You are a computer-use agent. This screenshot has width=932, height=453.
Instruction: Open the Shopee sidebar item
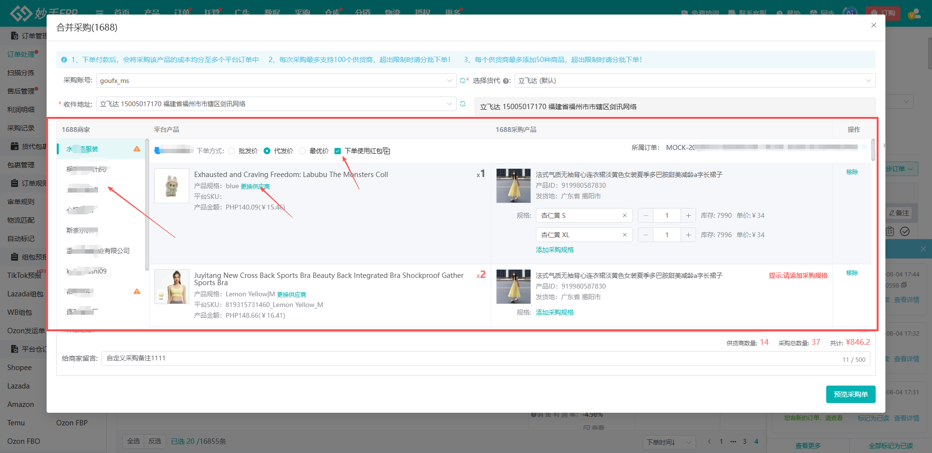[x=19, y=368]
